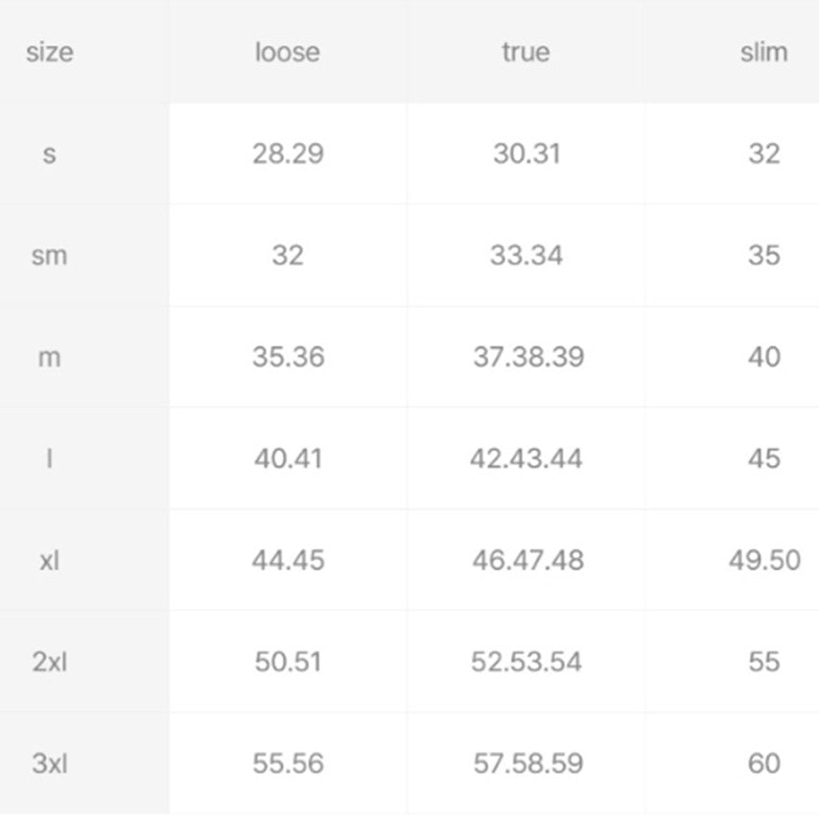Click the 57.58.59 cell

(528, 763)
